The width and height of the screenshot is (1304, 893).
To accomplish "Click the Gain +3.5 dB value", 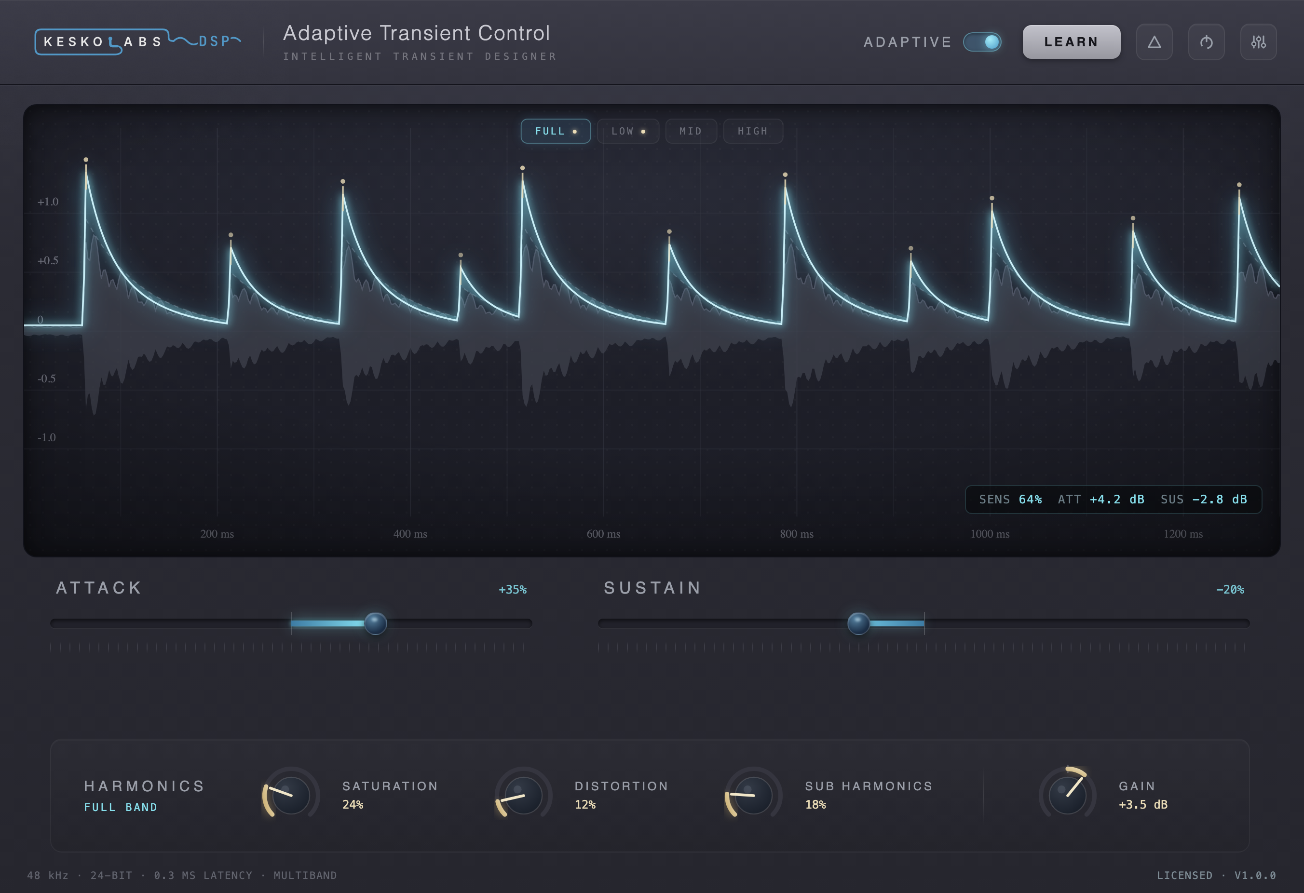I will pos(1143,804).
